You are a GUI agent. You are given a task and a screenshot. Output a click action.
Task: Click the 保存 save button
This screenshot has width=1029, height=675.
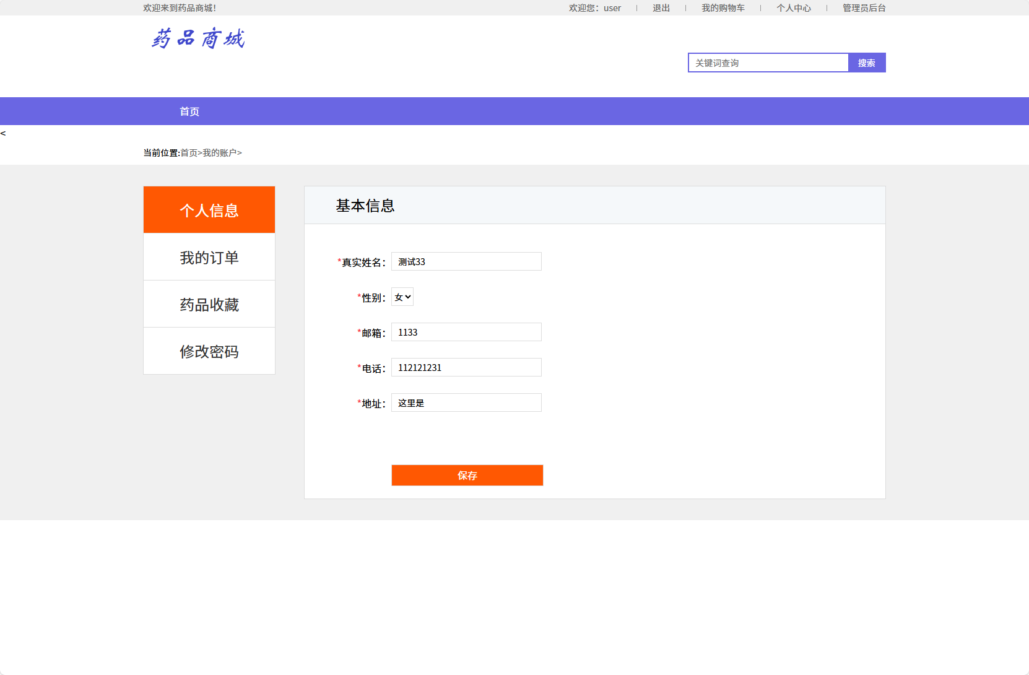(x=467, y=475)
